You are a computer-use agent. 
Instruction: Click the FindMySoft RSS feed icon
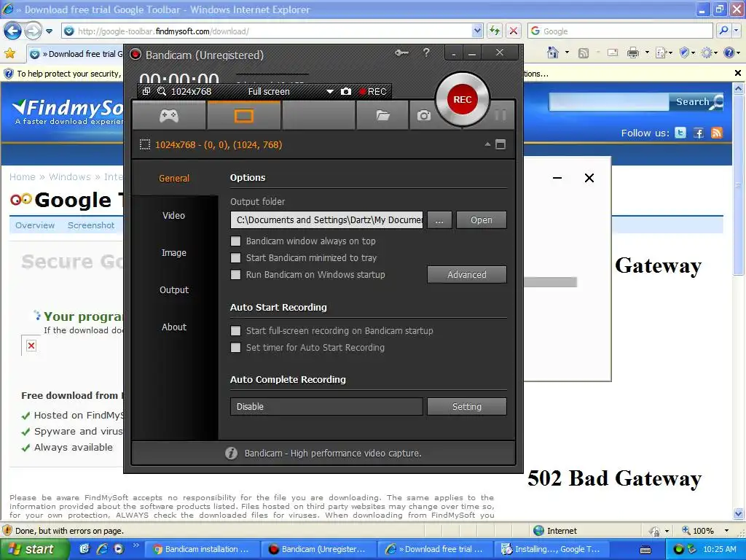coord(717,133)
